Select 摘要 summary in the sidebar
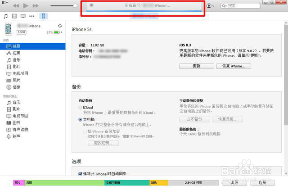288x190 pixels. [x=33, y=46]
